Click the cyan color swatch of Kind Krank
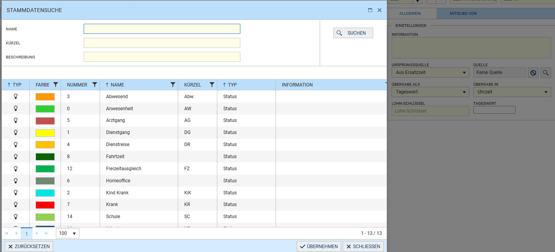The image size is (555, 252). (x=45, y=193)
